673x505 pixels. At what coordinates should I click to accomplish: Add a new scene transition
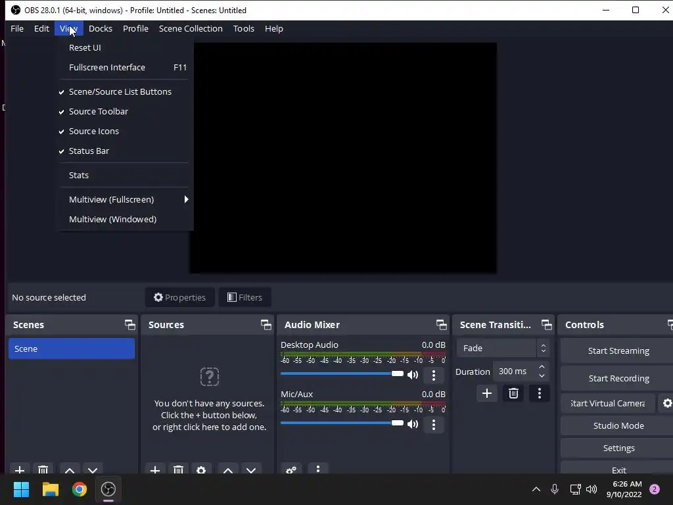(x=487, y=393)
